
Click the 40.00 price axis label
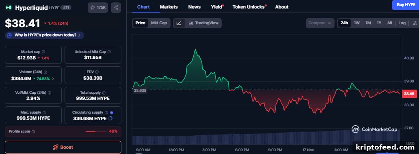click(x=409, y=58)
